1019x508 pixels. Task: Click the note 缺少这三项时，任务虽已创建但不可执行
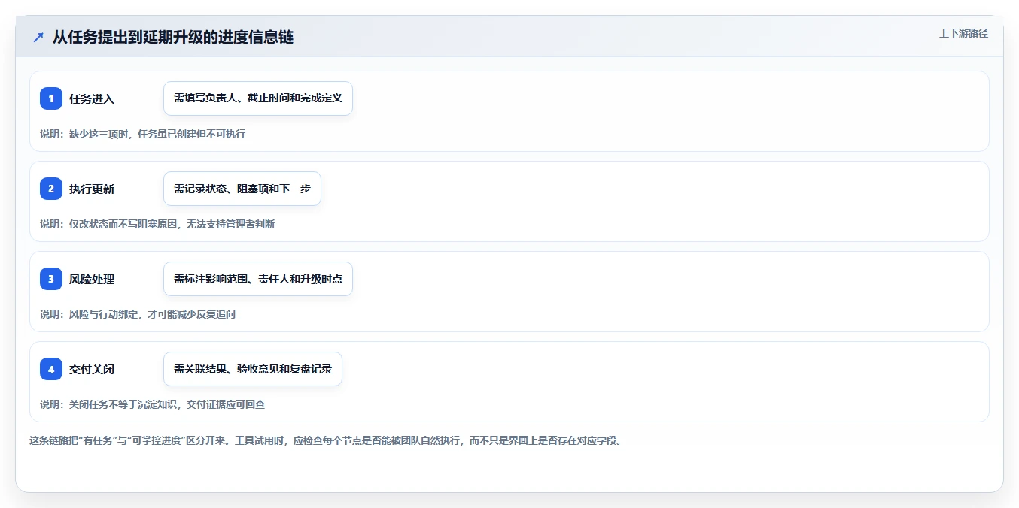click(143, 134)
